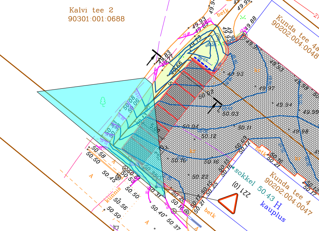319x231 pixels.
Task: Select the green tree symbol
Action: coord(103,101)
